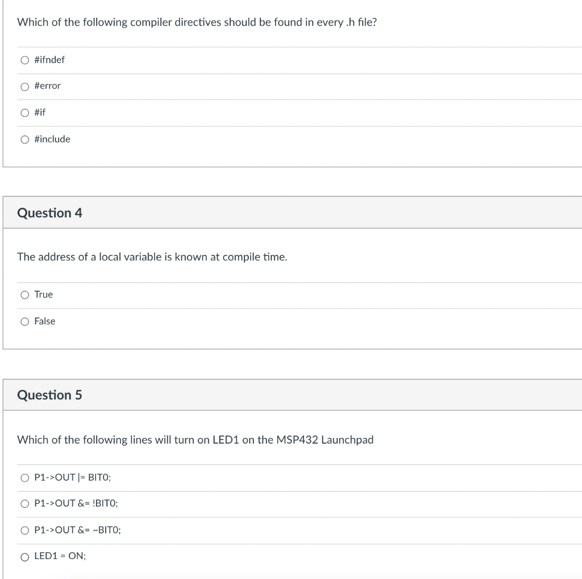Pick the P1->OUT &= ~BIT0; answer
Screen dimensions: 582x579
point(24,530)
